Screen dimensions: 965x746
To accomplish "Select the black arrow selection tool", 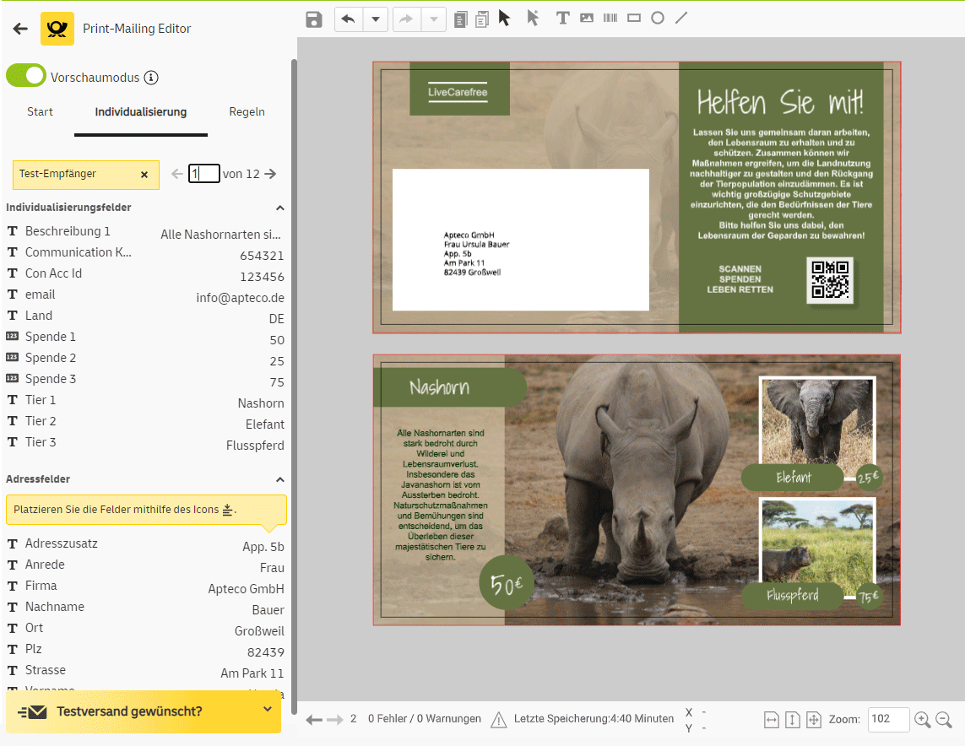I will pyautogui.click(x=505, y=19).
